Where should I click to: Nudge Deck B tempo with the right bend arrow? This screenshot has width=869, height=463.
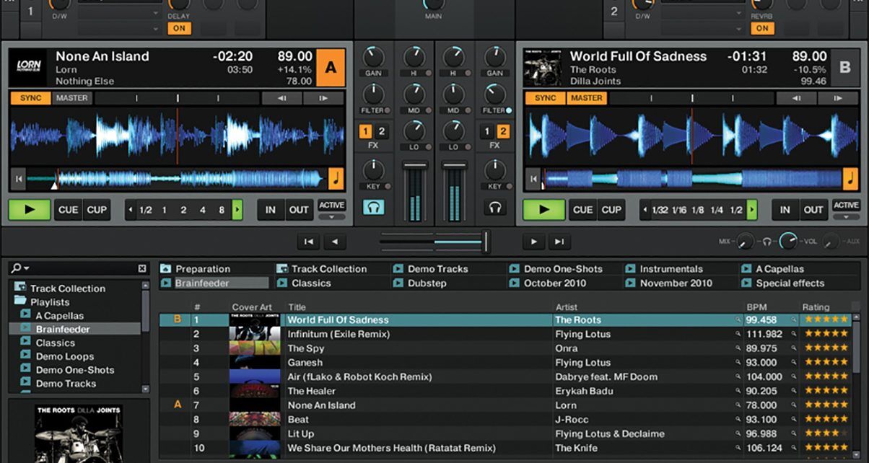[x=837, y=98]
